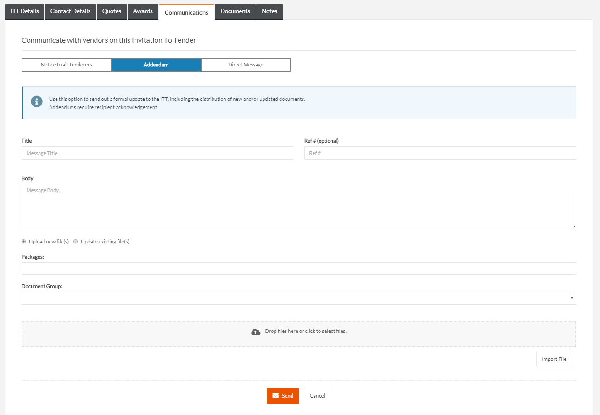600x415 pixels.
Task: Focus the Ref # optional field
Action: coord(440,153)
